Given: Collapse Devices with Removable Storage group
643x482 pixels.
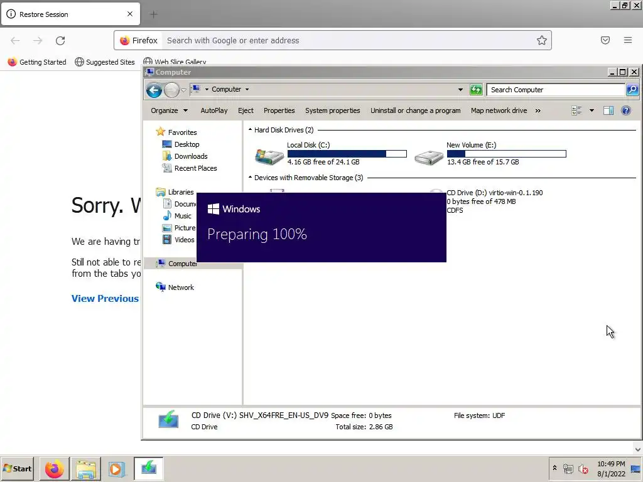Looking at the screenshot, I should [250, 177].
